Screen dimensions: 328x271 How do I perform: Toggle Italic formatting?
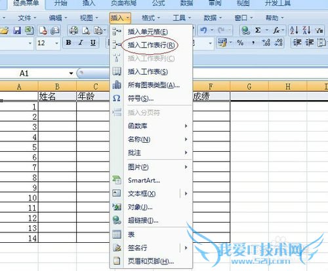pos(81,43)
